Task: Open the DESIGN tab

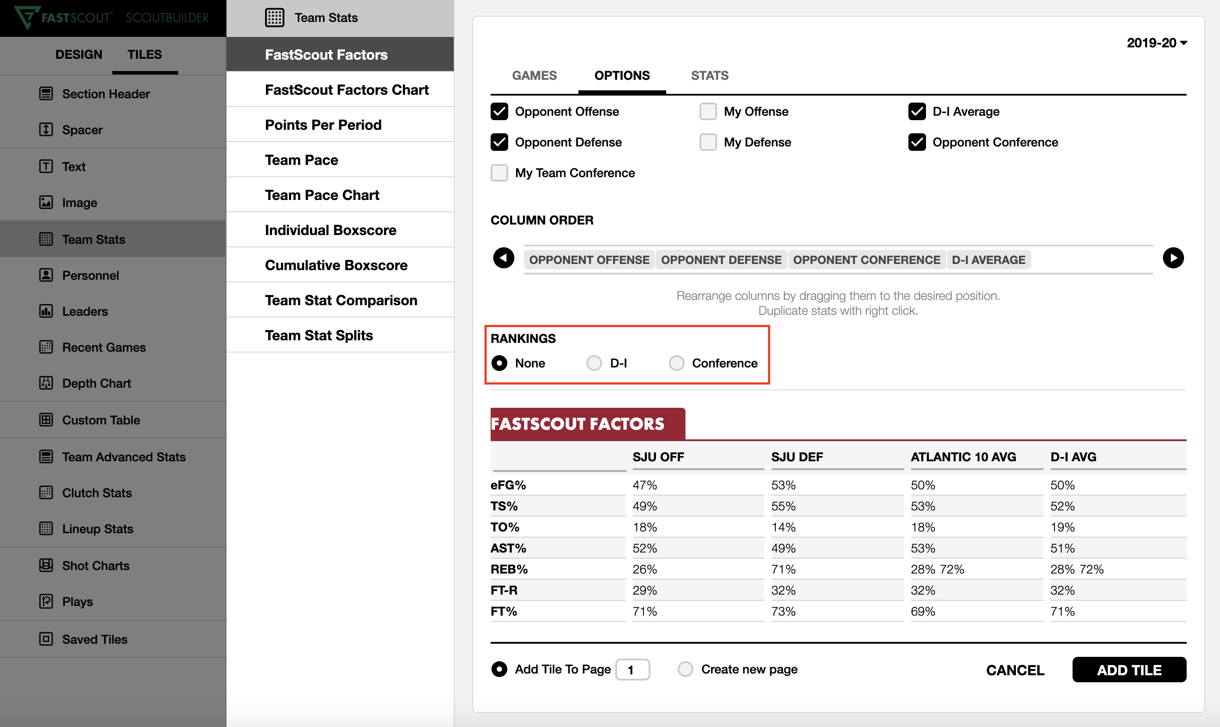Action: pos(79,54)
